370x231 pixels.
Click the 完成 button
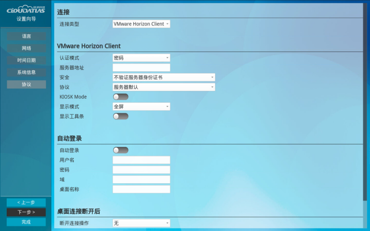(x=26, y=222)
